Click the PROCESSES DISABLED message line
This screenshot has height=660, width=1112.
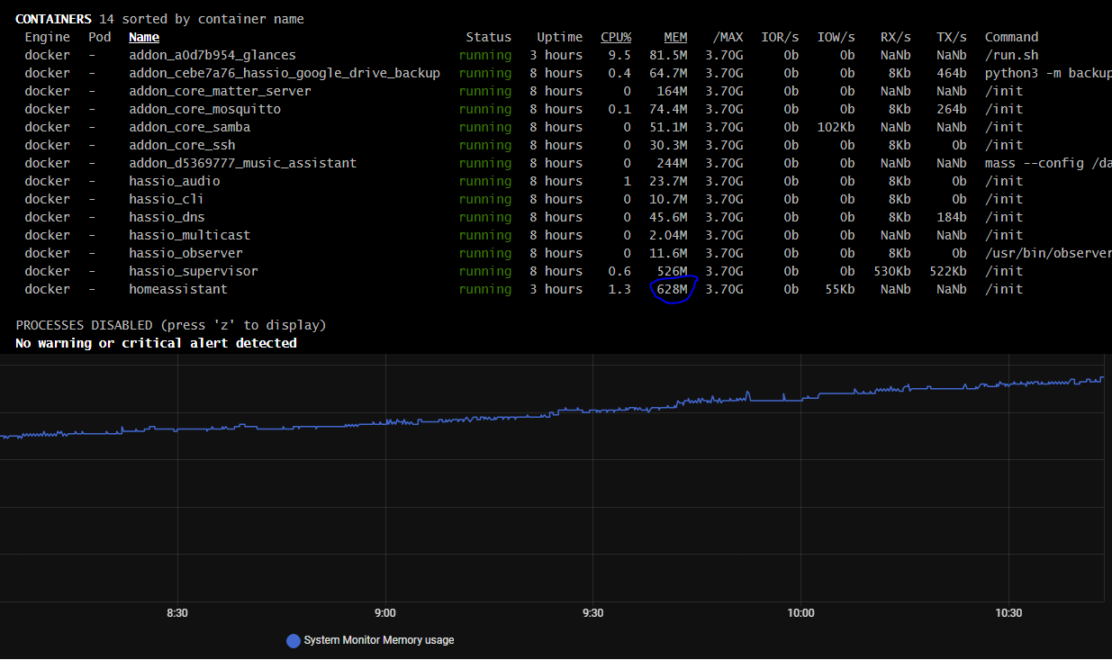pyautogui.click(x=171, y=325)
